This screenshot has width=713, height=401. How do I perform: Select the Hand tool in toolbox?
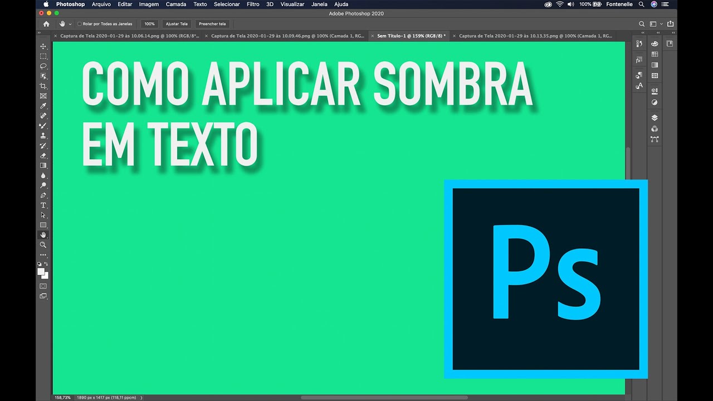point(43,235)
